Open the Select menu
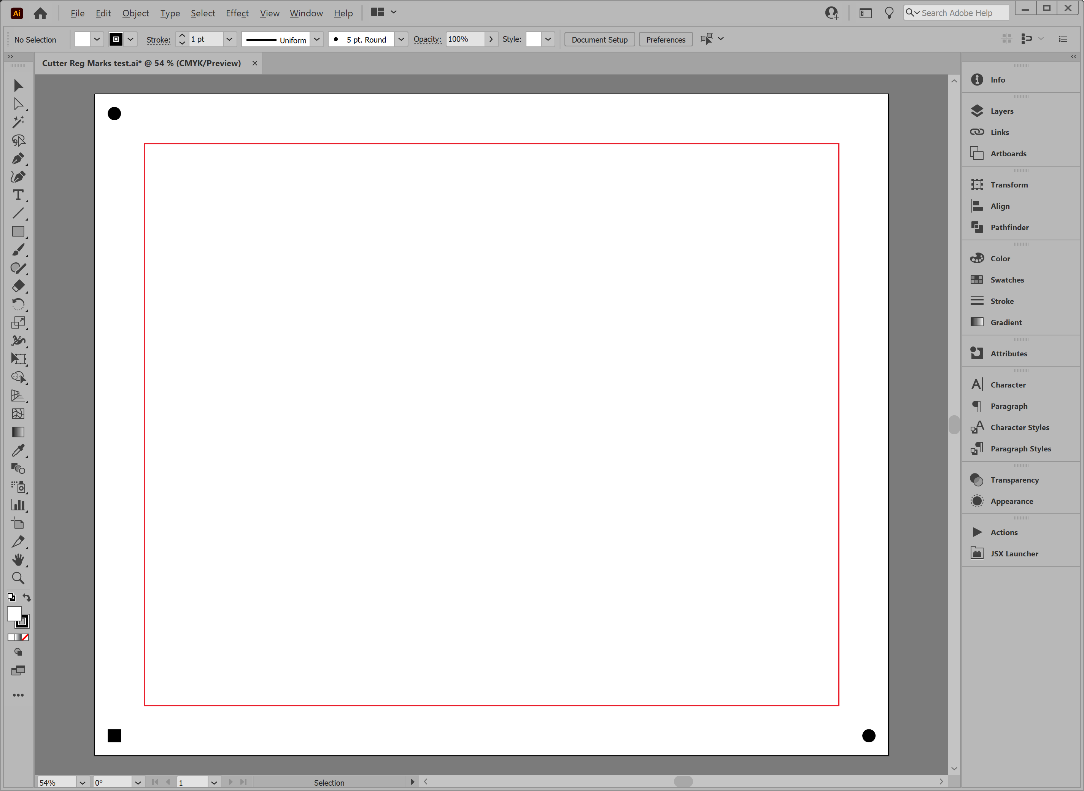This screenshot has height=791, width=1084. click(x=203, y=13)
